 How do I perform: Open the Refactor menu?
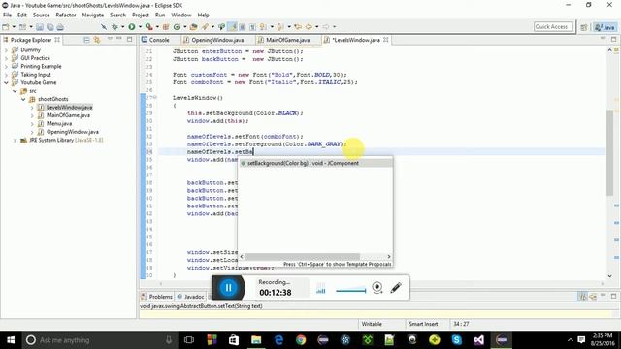coord(66,15)
